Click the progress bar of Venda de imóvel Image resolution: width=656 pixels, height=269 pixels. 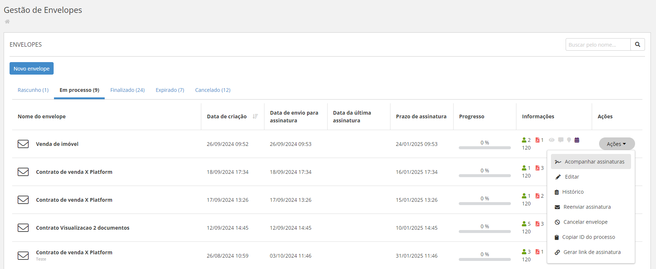coord(484,148)
